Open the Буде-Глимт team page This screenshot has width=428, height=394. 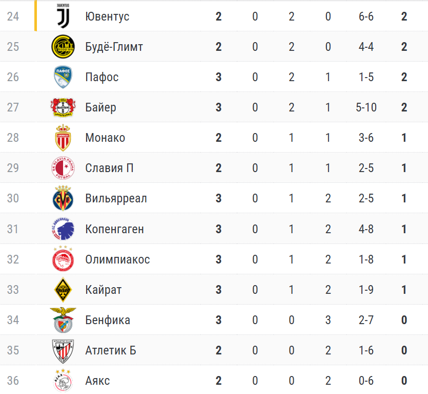(114, 47)
